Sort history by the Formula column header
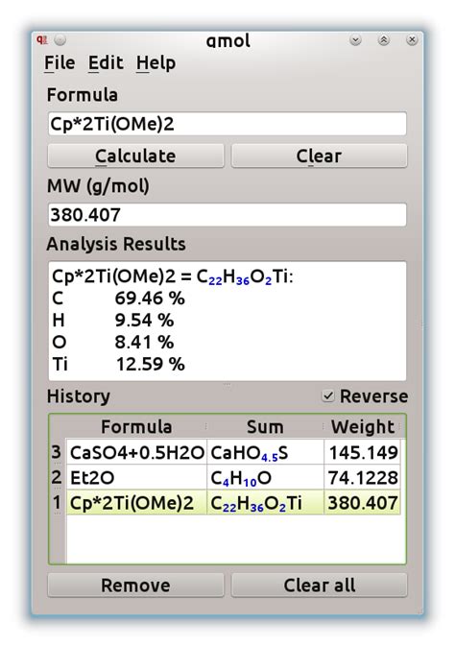This screenshot has width=455, height=646. pyautogui.click(x=136, y=427)
